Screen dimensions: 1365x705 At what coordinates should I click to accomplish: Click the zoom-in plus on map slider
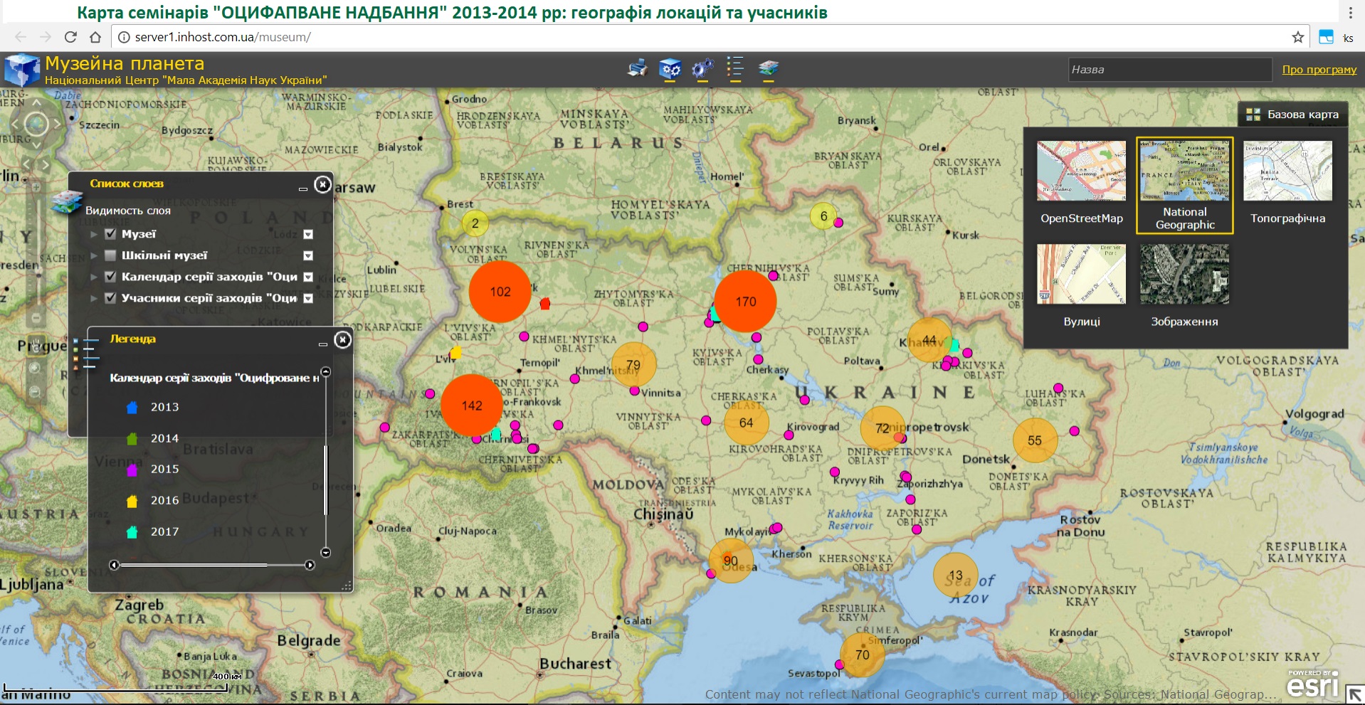click(36, 188)
